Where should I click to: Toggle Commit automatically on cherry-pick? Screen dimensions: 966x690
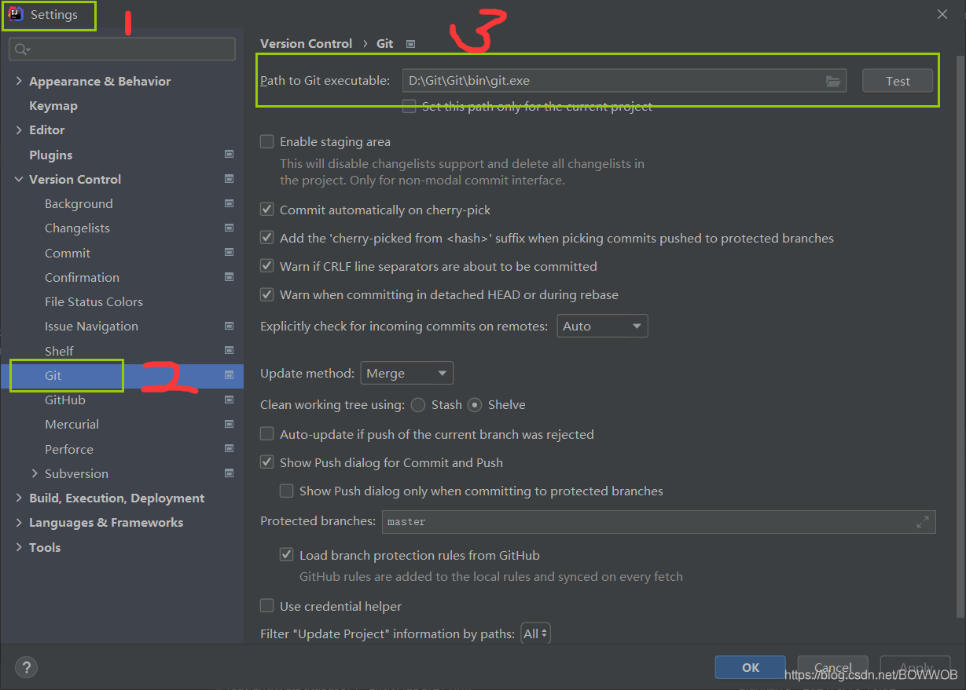267,210
